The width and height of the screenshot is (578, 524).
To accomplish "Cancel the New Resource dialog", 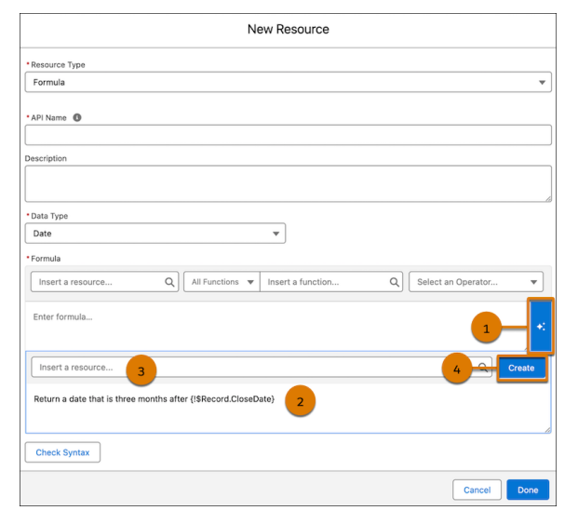I will point(477,490).
